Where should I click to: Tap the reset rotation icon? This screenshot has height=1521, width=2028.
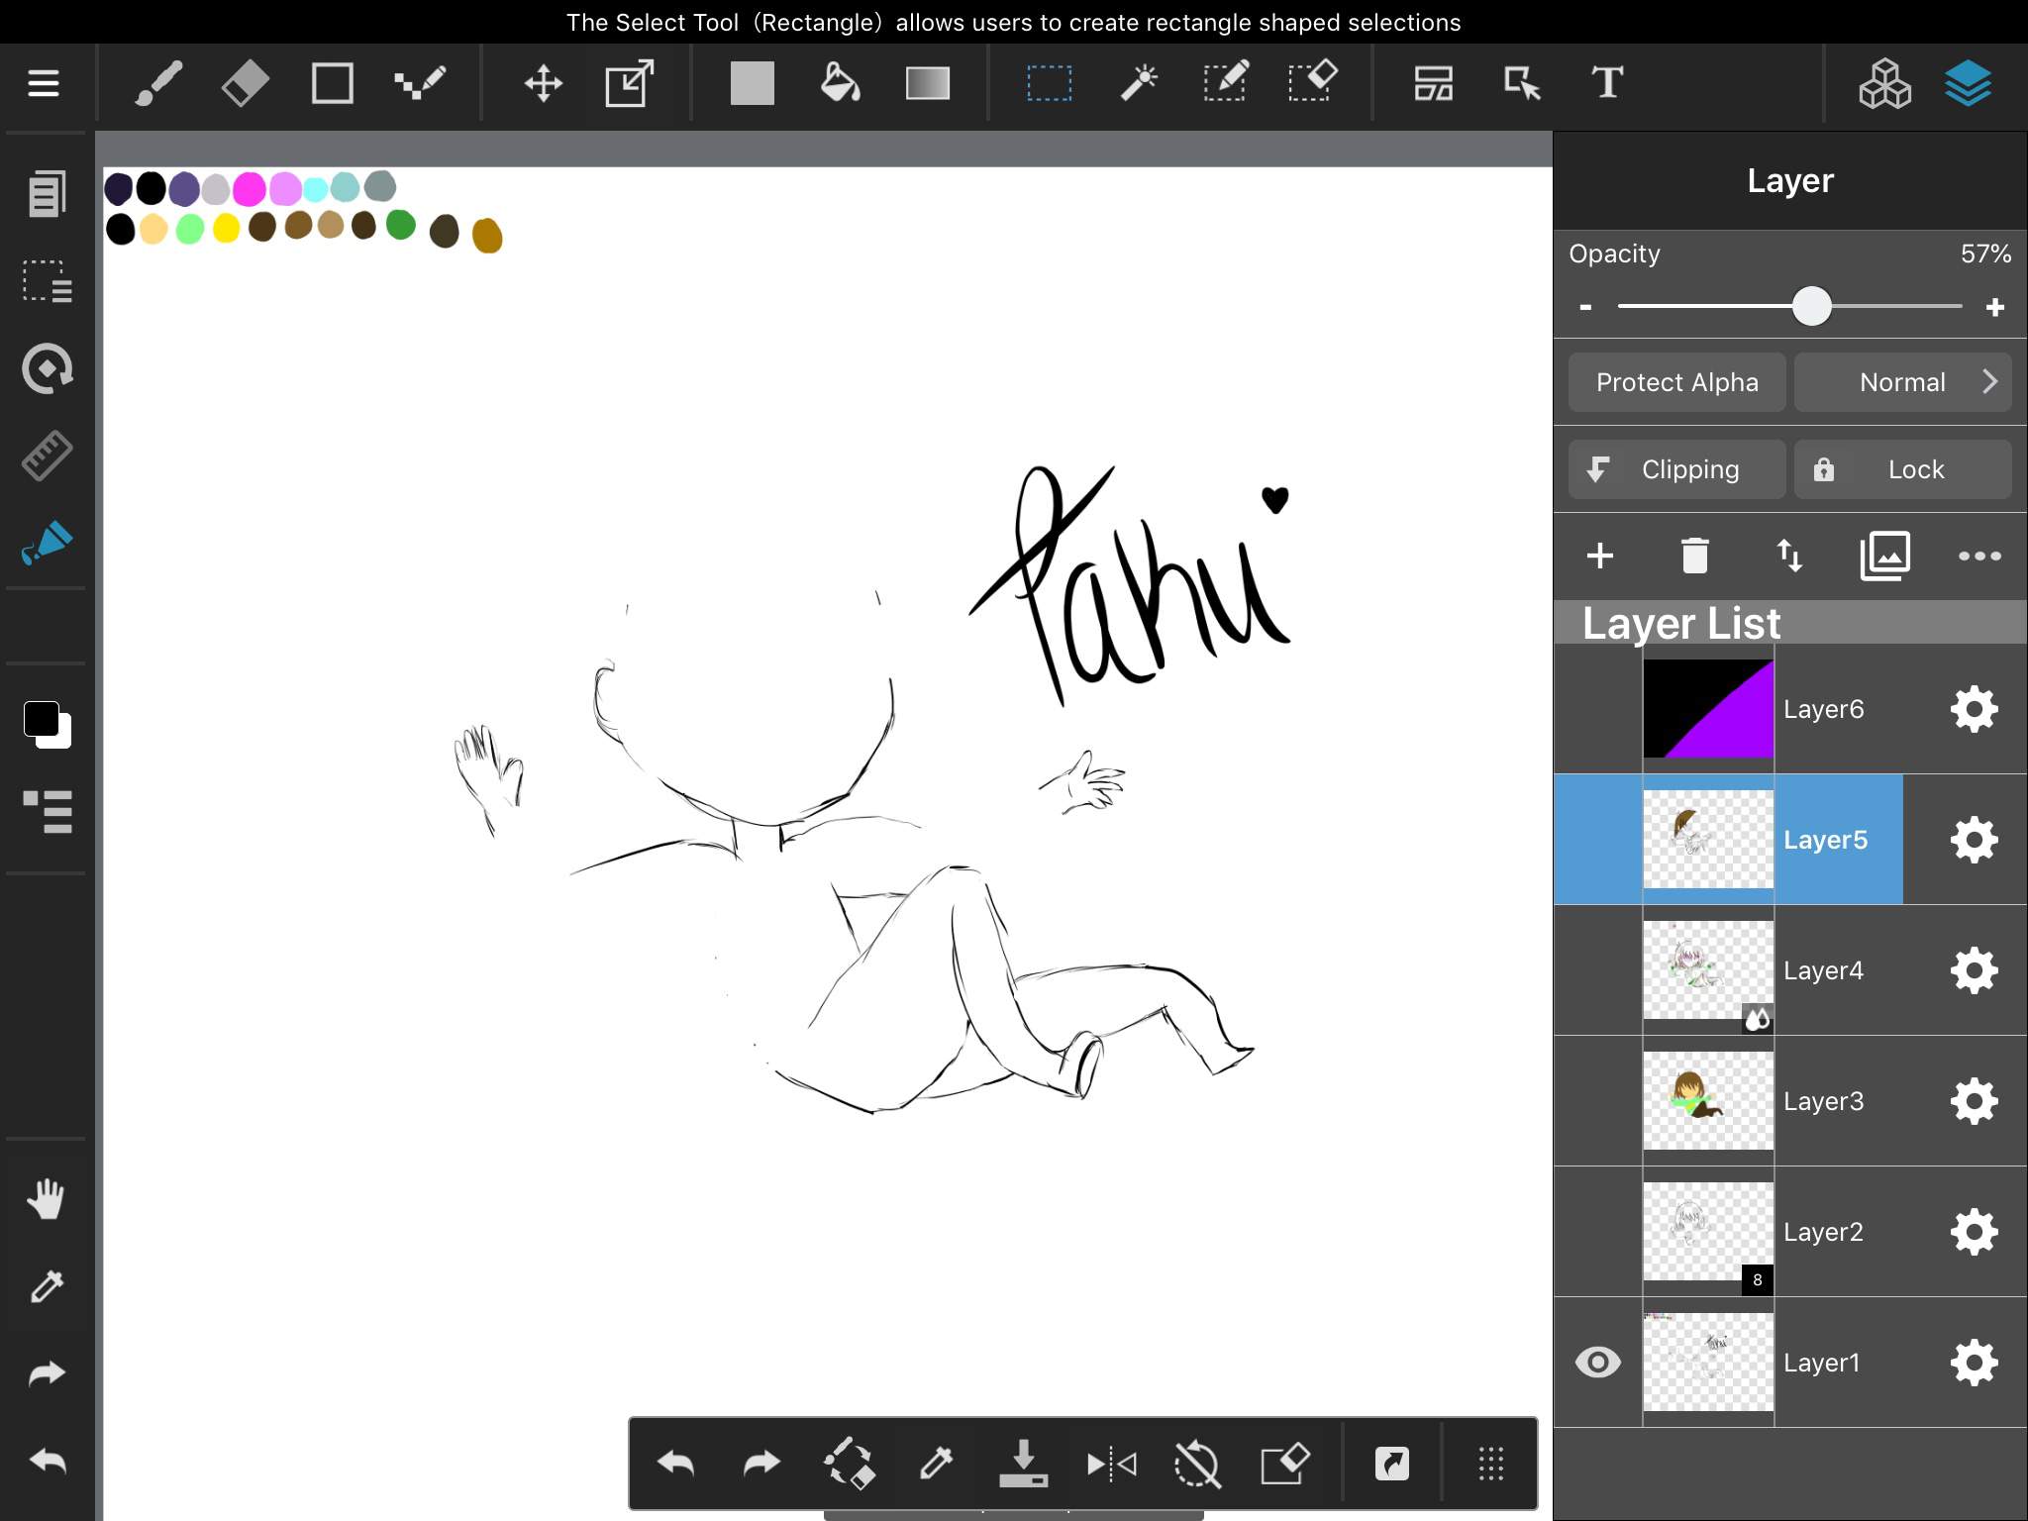(x=1197, y=1464)
